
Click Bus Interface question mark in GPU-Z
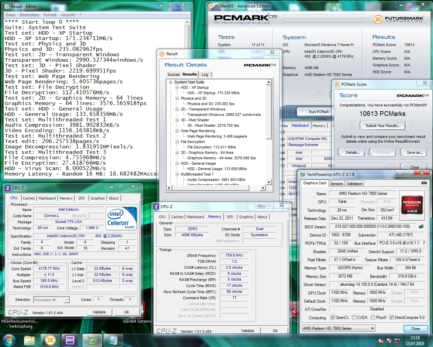pyautogui.click(x=424, y=243)
